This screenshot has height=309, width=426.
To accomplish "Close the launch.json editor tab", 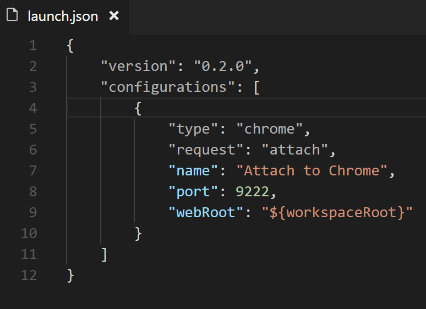I will 114,16.
